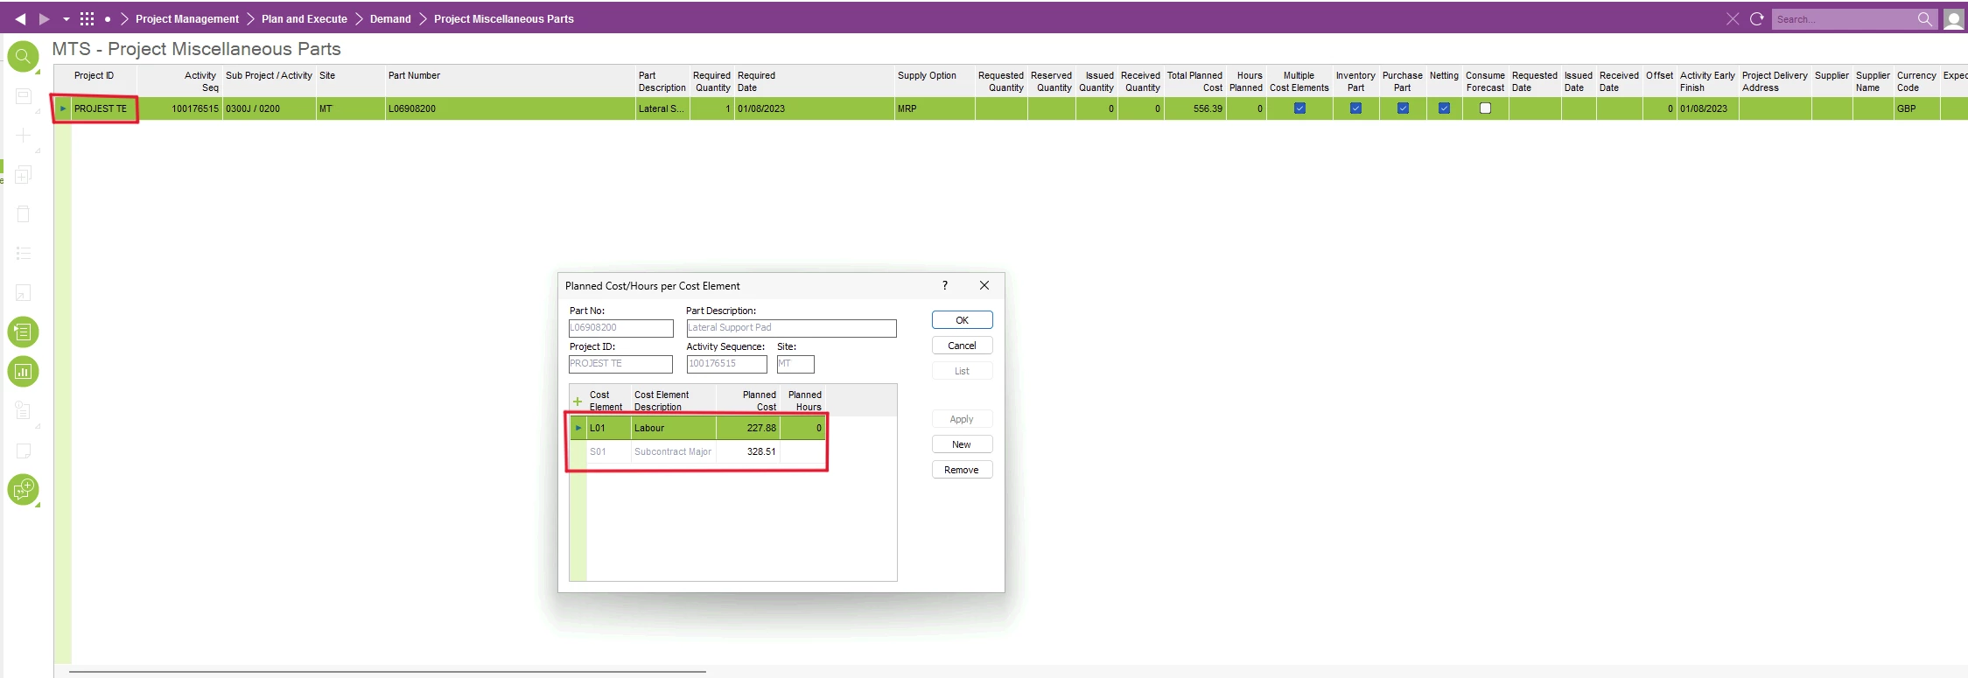The height and width of the screenshot is (678, 1968).
Task: Click the Site field in dialog
Action: coord(795,364)
